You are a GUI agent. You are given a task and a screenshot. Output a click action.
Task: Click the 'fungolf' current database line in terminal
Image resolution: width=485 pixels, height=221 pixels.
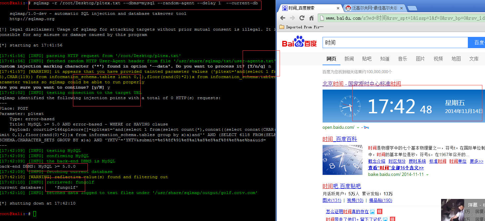[x=39, y=187]
